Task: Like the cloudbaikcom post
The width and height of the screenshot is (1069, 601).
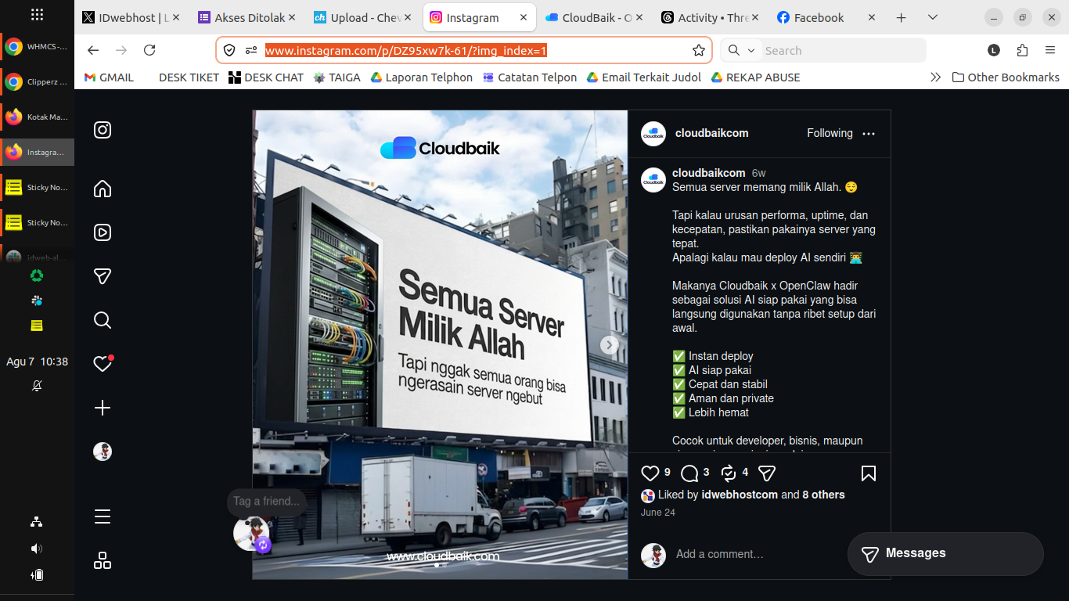Action: pyautogui.click(x=650, y=473)
